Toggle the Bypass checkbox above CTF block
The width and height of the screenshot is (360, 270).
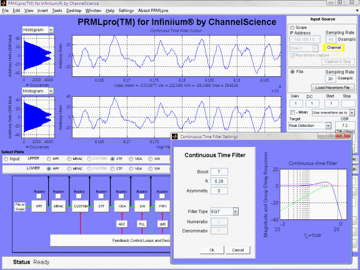tap(101, 196)
